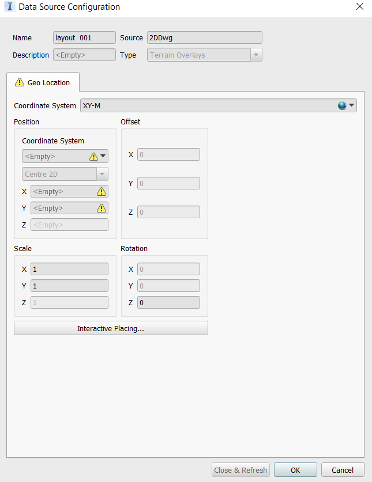Open the Centre 2D dropdown
The height and width of the screenshot is (482, 372).
pyautogui.click(x=102, y=174)
